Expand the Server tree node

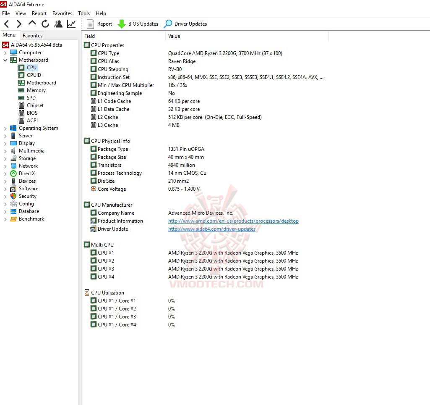[5, 136]
